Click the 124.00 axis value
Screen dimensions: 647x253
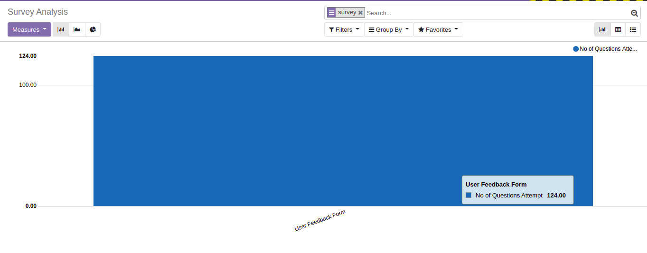(x=28, y=56)
